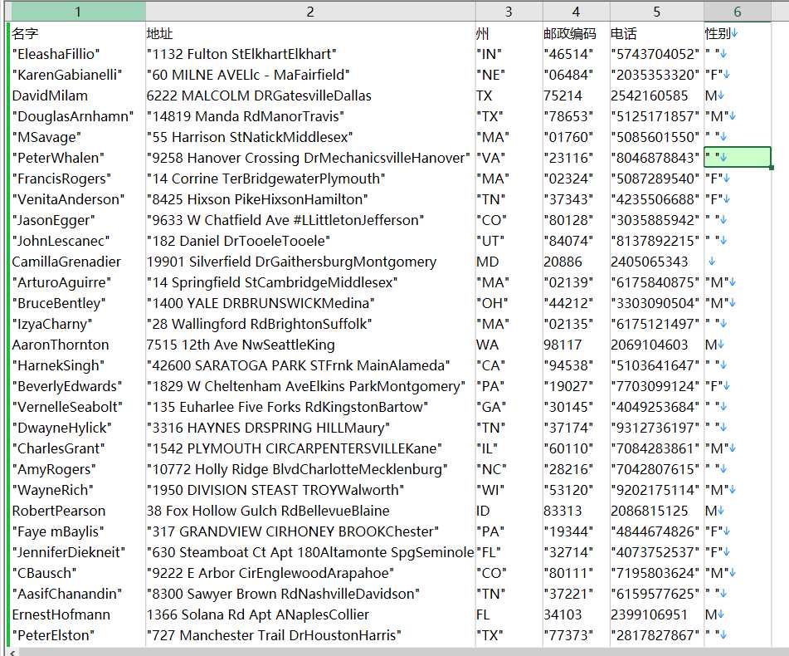
Task: Select the "Faye mBaylis" cell
Action: (77, 531)
